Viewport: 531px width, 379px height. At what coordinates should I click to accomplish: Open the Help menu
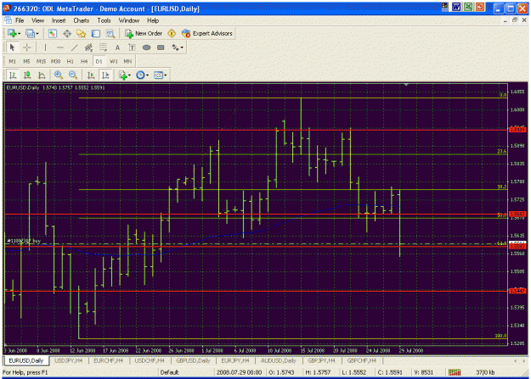point(153,20)
